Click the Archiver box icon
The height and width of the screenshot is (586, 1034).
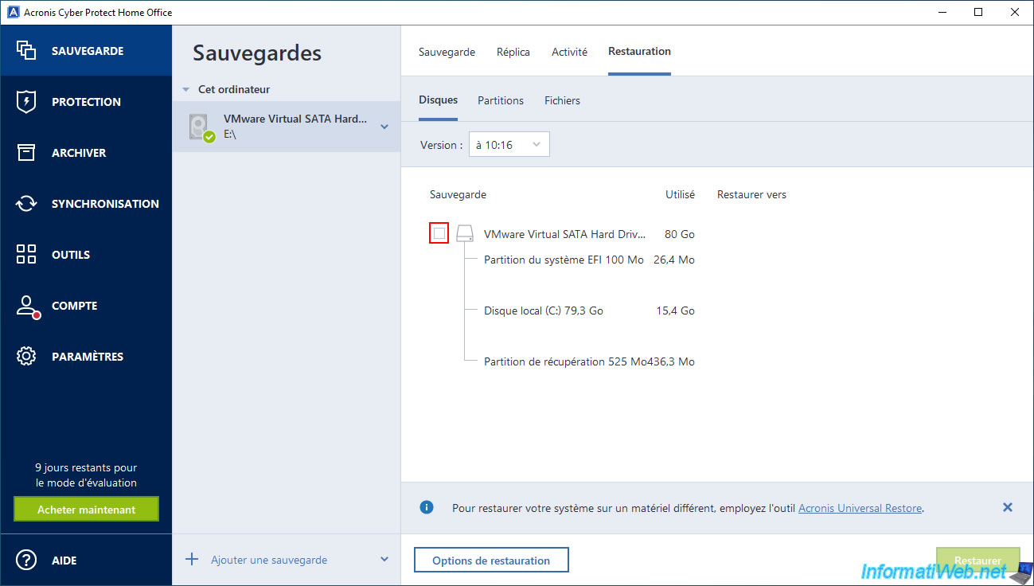(x=26, y=152)
